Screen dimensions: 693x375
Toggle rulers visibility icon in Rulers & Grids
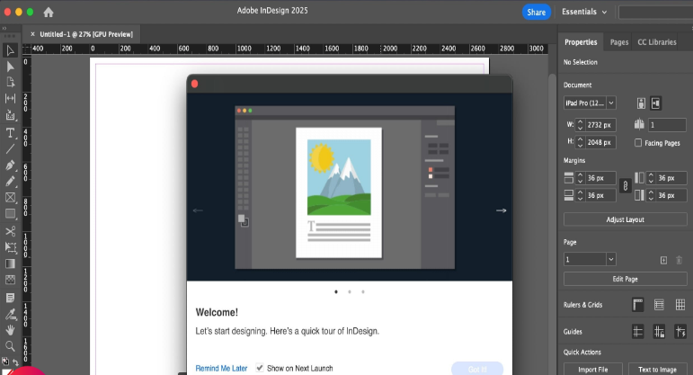click(x=637, y=305)
